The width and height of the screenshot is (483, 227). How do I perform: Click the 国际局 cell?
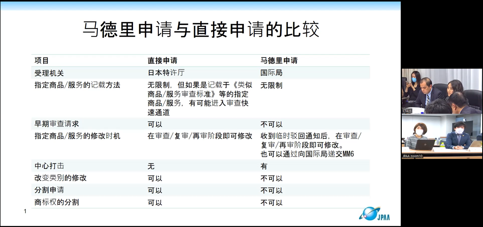coord(271,73)
